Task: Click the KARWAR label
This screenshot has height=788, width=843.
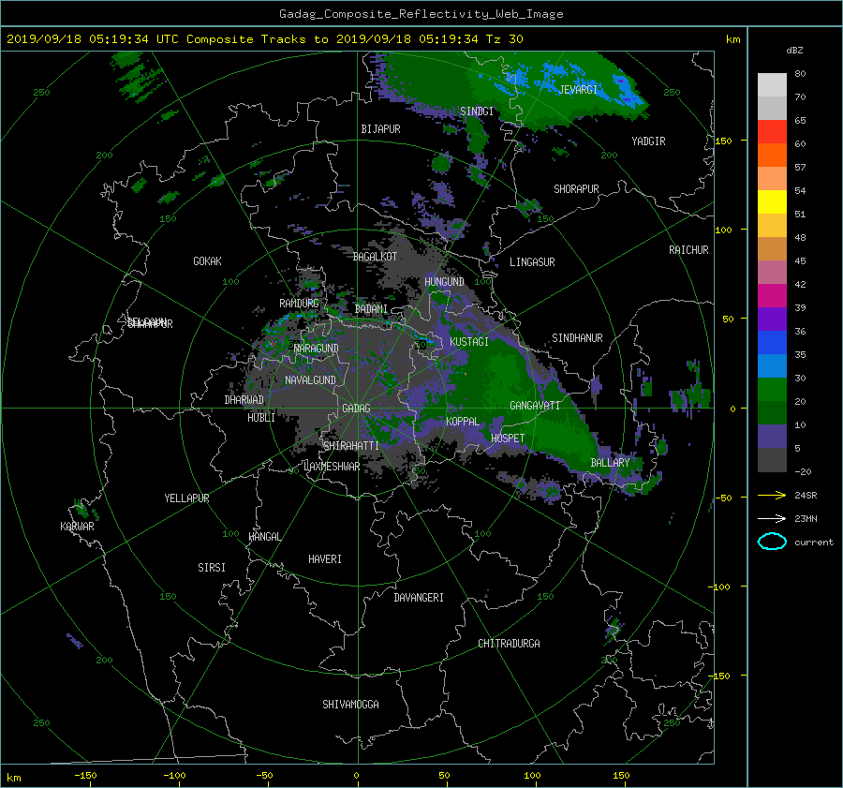Action: click(77, 527)
